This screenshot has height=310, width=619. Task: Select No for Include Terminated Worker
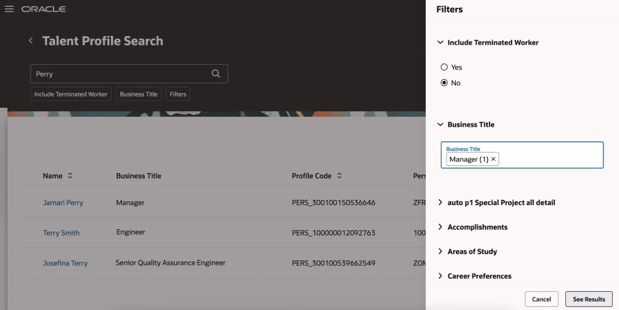tap(444, 83)
